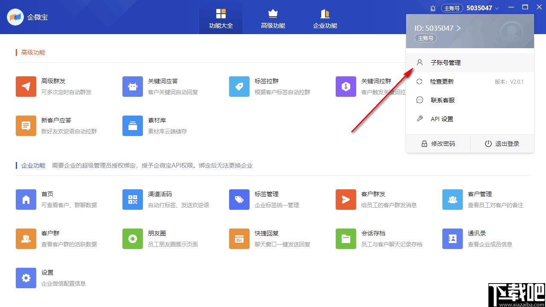Screen dimensions: 546x307
Task: Open the 客户管理 people icon
Action: click(453, 200)
